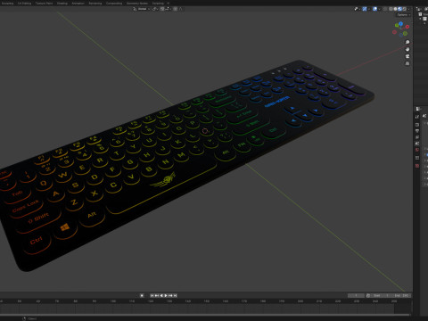
Task: Open viewport shading options dropdown
Action: (408, 9)
